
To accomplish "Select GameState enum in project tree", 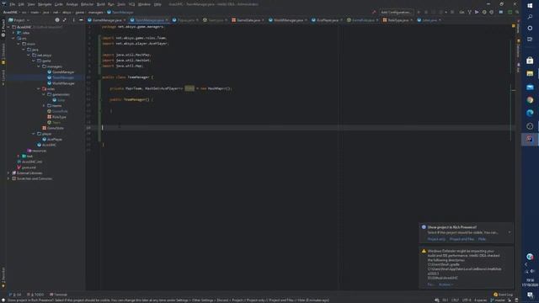I will (x=53, y=128).
